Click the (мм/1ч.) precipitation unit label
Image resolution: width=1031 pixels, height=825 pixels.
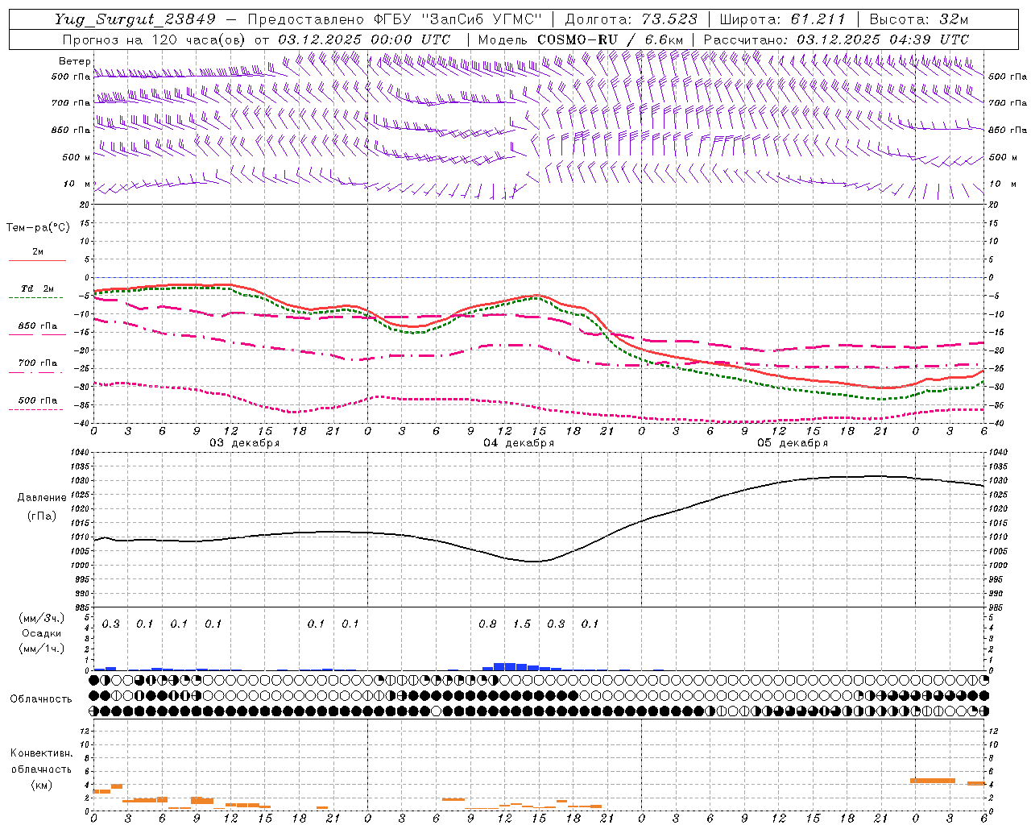[41, 649]
